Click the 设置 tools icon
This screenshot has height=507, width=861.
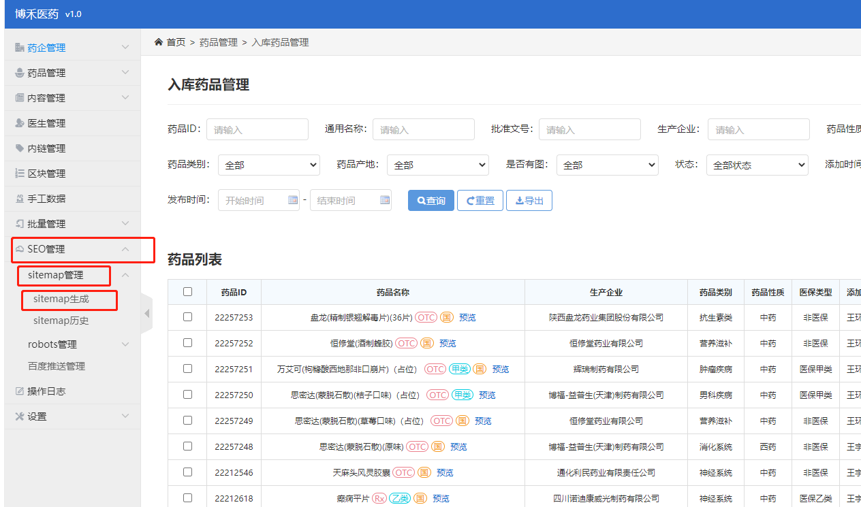[x=20, y=416]
